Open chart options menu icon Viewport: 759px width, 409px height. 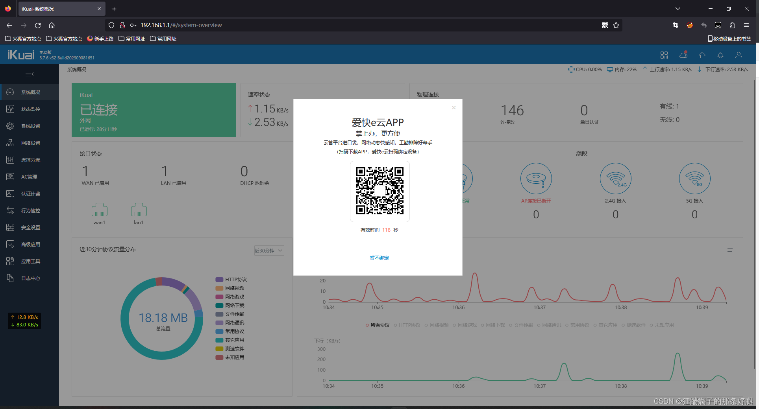[x=731, y=251]
